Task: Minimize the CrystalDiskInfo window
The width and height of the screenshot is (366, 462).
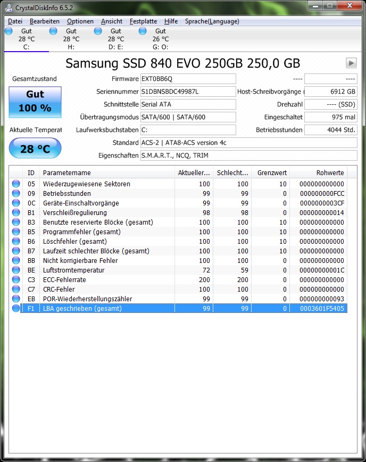Action: point(315,6)
